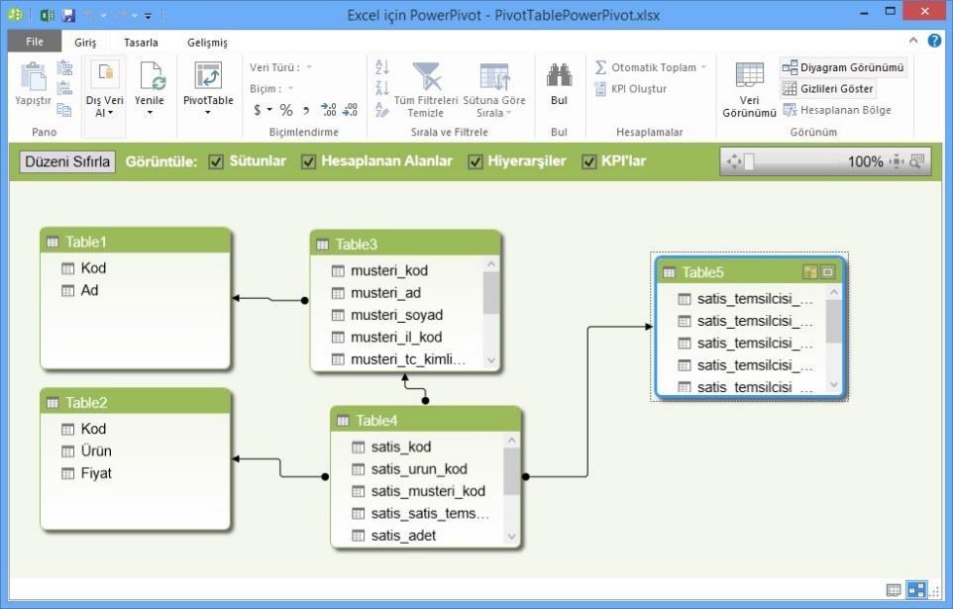
Task: Click the grid view icon in status bar
Action: pyautogui.click(x=894, y=589)
